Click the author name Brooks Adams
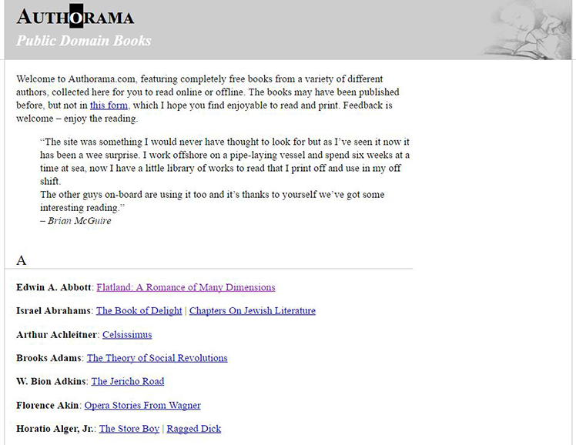 pos(49,358)
